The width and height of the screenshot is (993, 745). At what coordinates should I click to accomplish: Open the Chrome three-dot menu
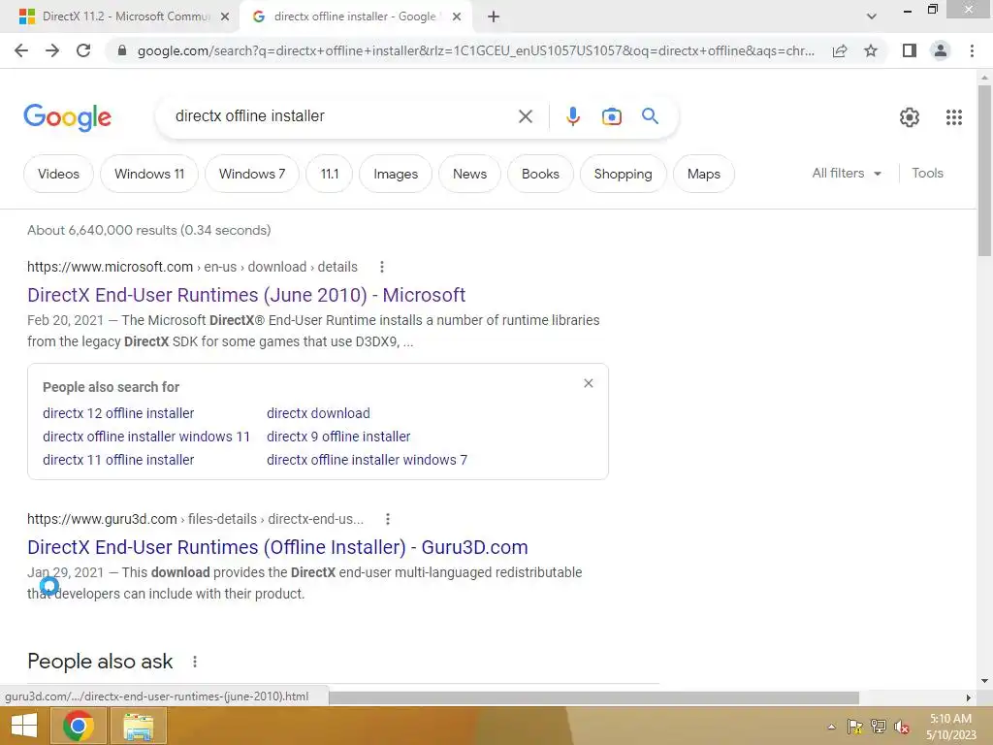pos(972,50)
